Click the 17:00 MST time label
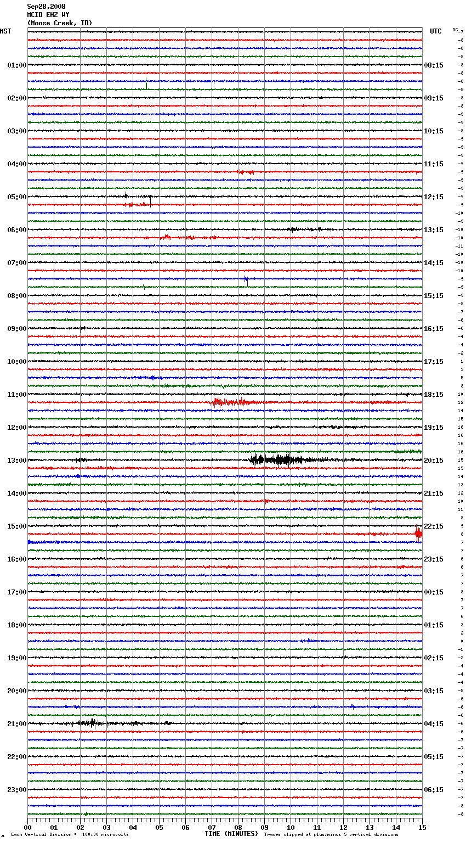Viewport: 466px width, 842px height. [17, 592]
